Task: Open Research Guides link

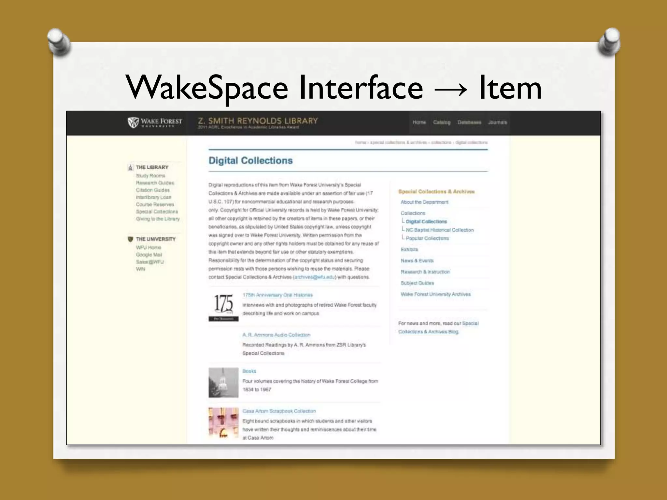Action: click(155, 183)
